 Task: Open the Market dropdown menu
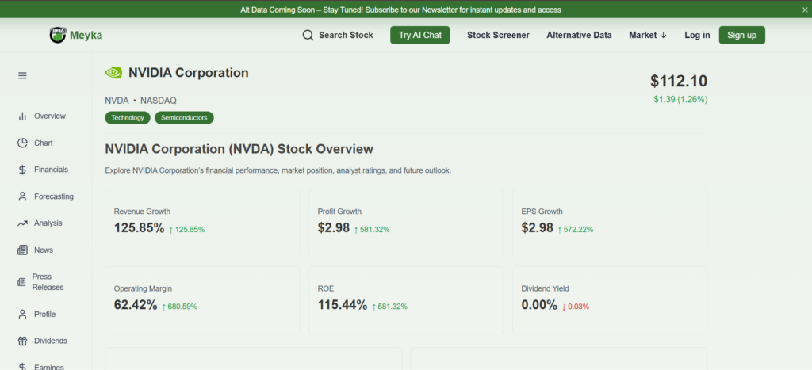click(x=648, y=35)
